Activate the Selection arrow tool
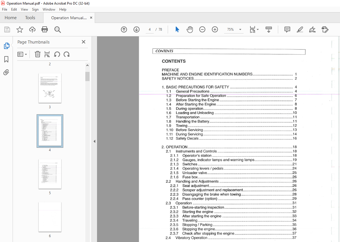Viewport: 340px width, 242px height. click(177, 29)
